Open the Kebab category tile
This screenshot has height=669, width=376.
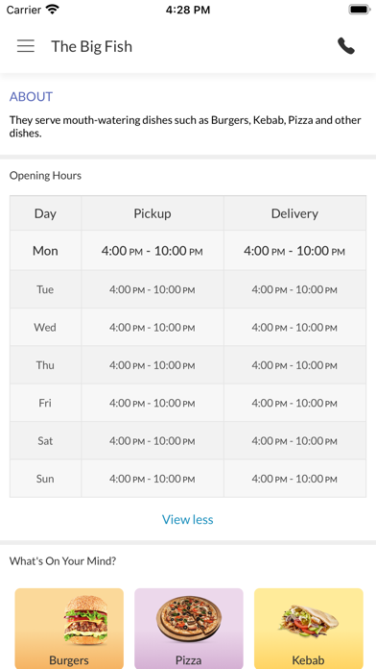tap(309, 629)
